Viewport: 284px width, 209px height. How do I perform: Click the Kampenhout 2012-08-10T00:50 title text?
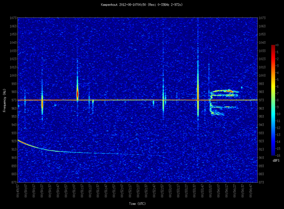pyautogui.click(x=142, y=5)
